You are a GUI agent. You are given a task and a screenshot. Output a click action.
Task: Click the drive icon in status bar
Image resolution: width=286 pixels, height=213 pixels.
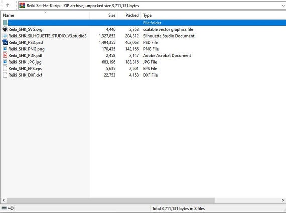point(4,208)
